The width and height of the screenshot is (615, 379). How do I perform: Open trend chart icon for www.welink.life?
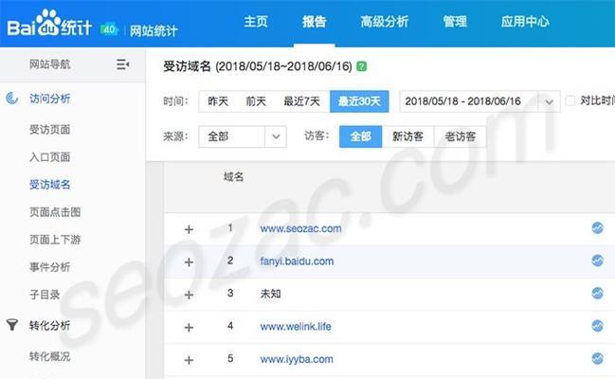tap(597, 325)
